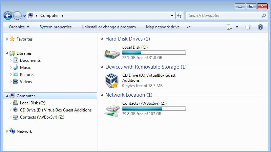Image resolution: width=271 pixels, height=152 pixels.
Task: Expand the Pictures library node
Action: (x=11, y=74)
